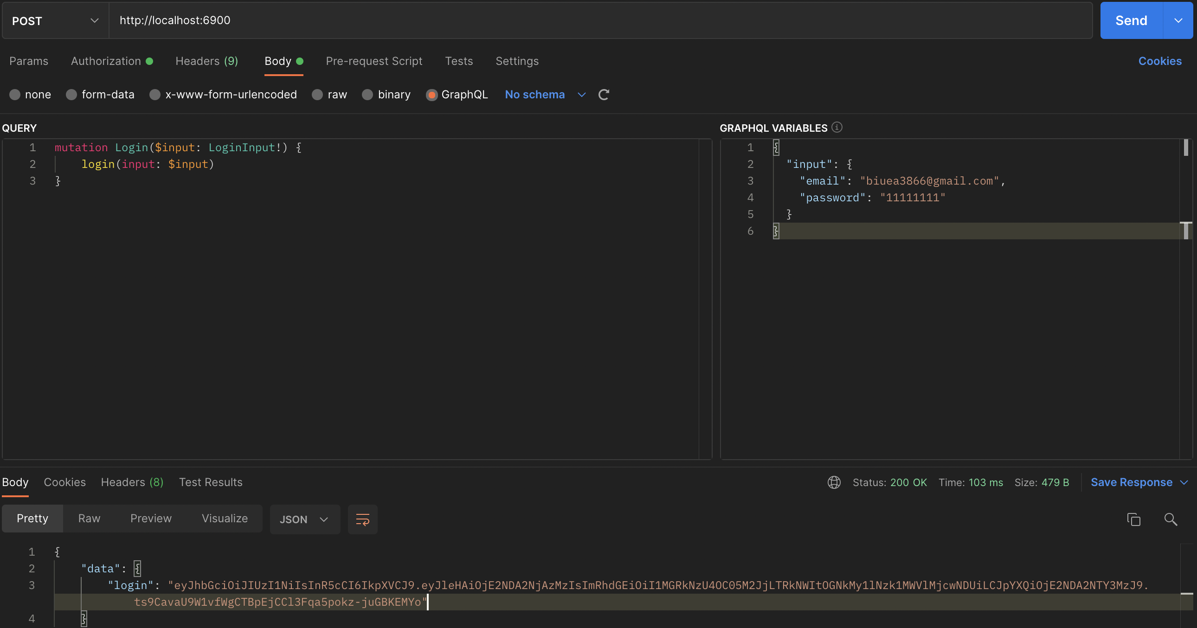Open the JSON format dropdown
Image resolution: width=1197 pixels, height=628 pixels.
click(x=304, y=519)
